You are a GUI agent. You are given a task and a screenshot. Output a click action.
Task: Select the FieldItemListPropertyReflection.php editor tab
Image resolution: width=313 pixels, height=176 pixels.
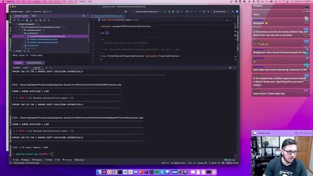pos(108,16)
